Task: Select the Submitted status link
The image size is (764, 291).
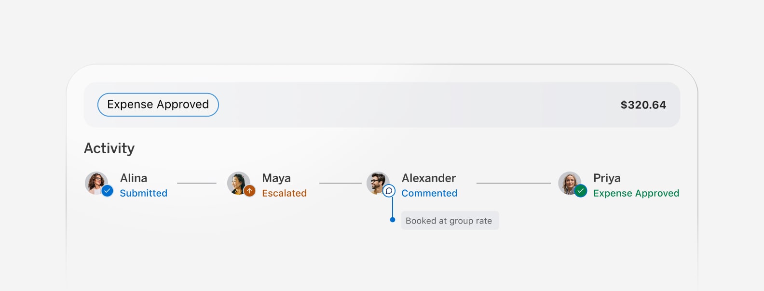Action: 143,193
